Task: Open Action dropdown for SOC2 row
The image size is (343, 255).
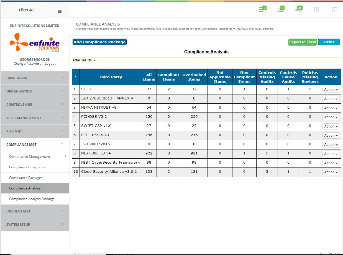Action: 331,90
